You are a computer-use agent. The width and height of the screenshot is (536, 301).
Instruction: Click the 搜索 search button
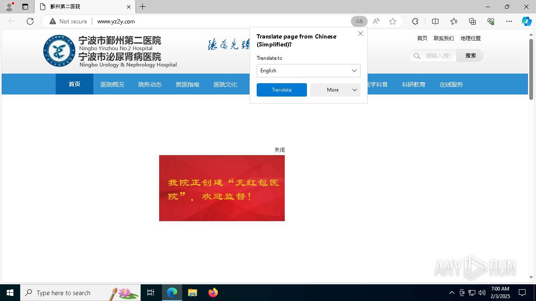(470, 56)
